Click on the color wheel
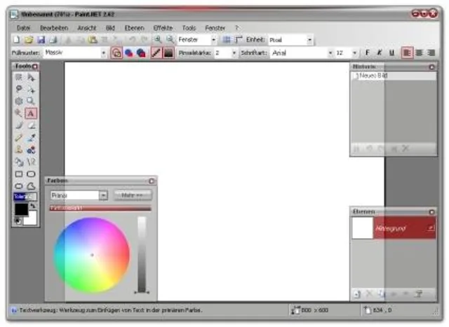Screen dimensions: 449x327 tap(92, 255)
